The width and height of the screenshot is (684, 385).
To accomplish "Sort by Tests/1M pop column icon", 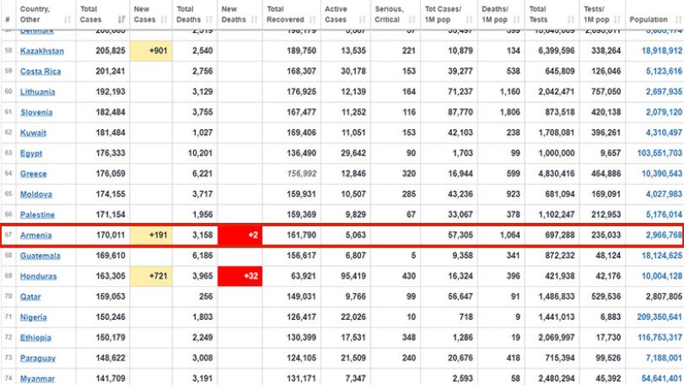I will pos(617,19).
